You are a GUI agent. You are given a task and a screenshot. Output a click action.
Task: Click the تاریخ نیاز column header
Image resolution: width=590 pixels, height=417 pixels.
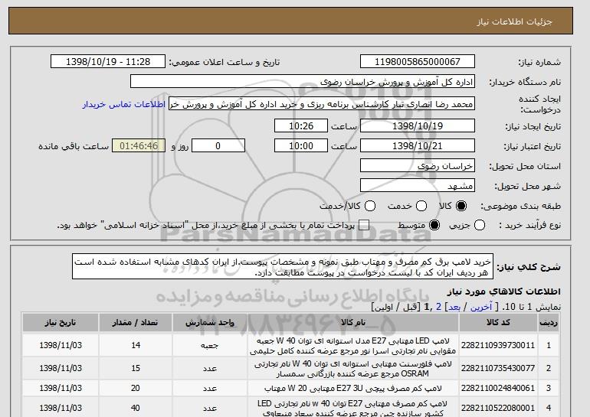click(x=61, y=323)
